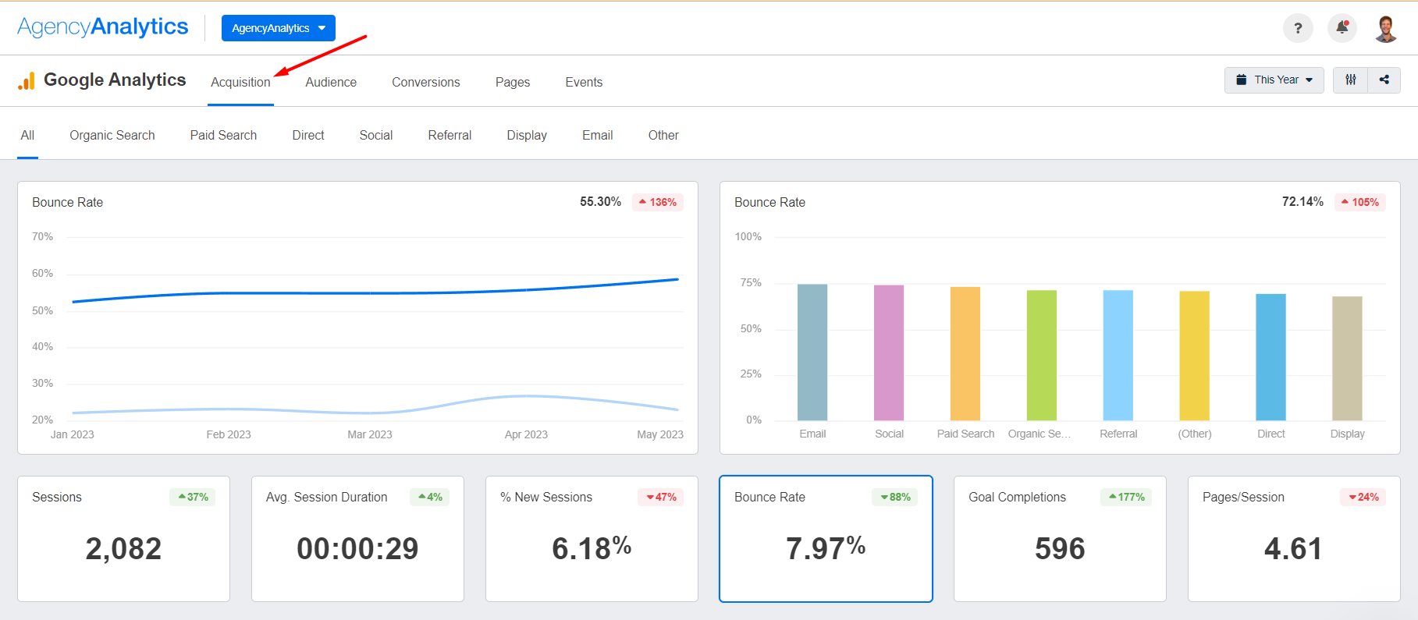Select the Paid Search channel filter

point(223,135)
